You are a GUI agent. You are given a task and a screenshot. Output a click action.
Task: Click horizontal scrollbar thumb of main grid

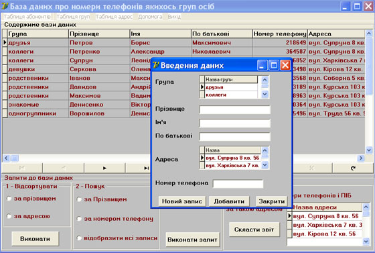(x=14, y=158)
